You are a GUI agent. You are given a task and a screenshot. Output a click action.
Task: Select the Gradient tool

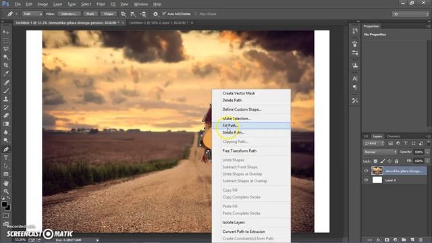6,124
